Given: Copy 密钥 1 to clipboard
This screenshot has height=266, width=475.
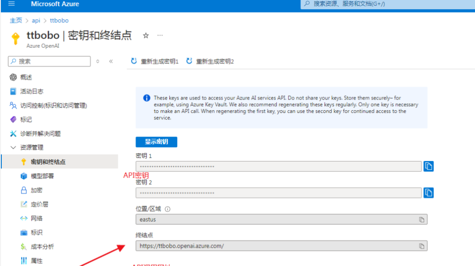Looking at the screenshot, I should tap(428, 166).
